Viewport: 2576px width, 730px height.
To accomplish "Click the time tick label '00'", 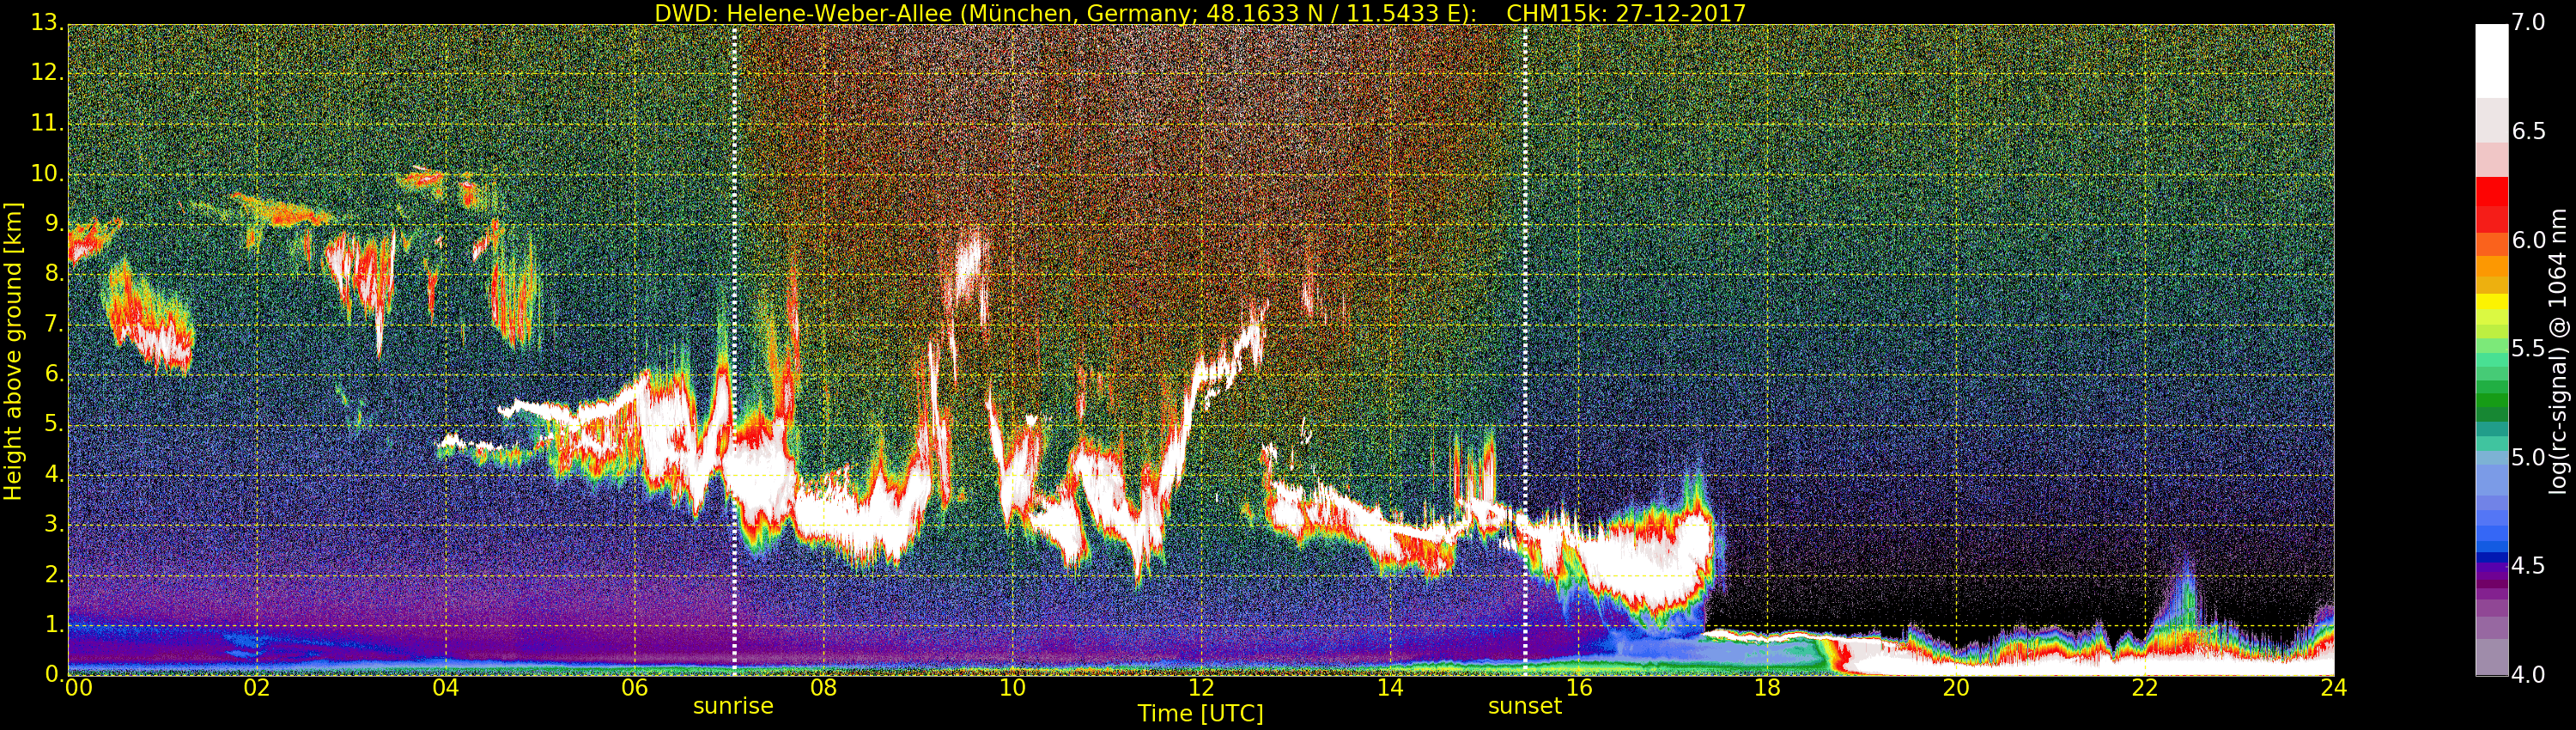I will tap(78, 688).
